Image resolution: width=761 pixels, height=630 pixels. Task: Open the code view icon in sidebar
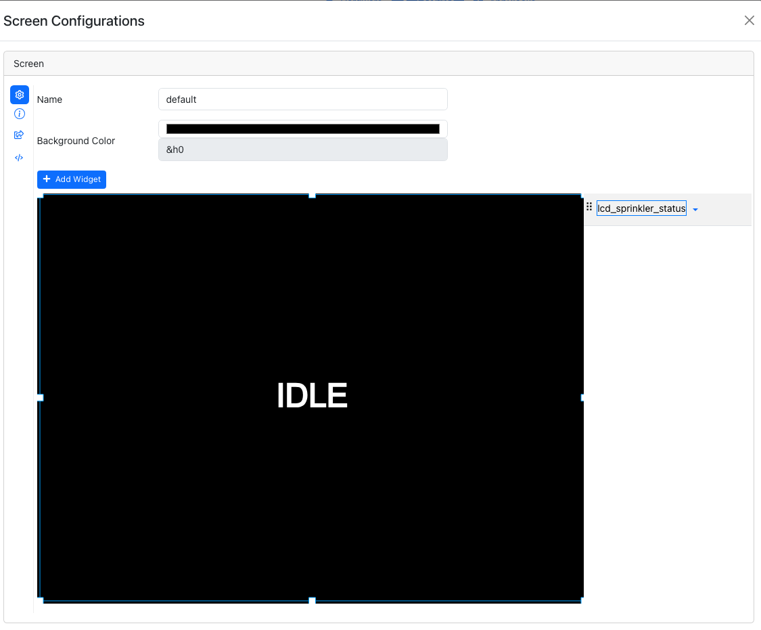coord(19,157)
